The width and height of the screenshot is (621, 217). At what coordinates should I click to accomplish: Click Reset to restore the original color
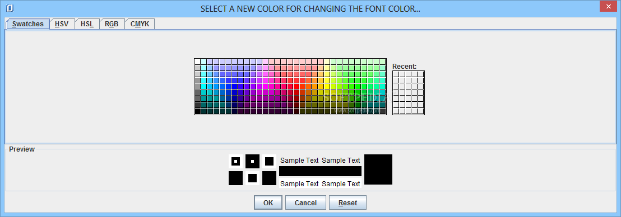pyautogui.click(x=347, y=203)
